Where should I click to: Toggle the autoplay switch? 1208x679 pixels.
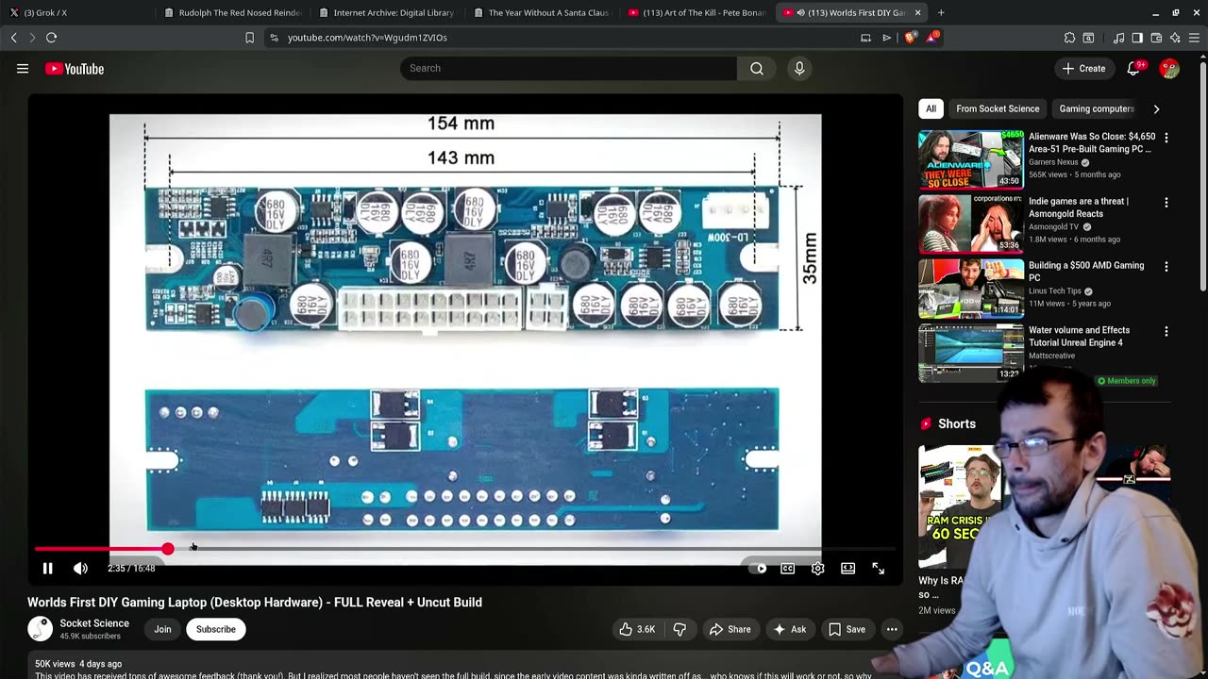758,569
